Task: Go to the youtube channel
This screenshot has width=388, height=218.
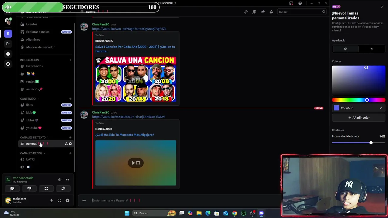Action: [46, 128]
